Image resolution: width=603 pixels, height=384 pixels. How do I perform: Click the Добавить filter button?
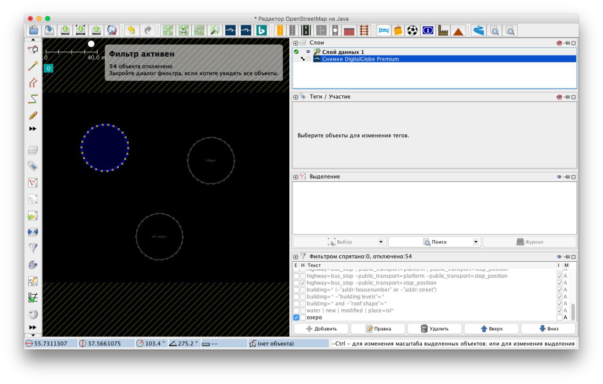[x=321, y=329]
